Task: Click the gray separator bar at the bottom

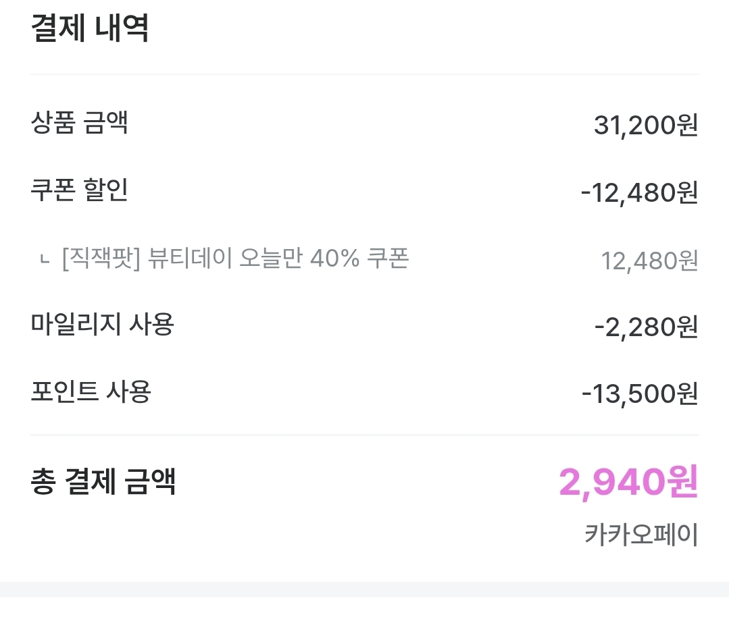Action: pyautogui.click(x=364, y=589)
